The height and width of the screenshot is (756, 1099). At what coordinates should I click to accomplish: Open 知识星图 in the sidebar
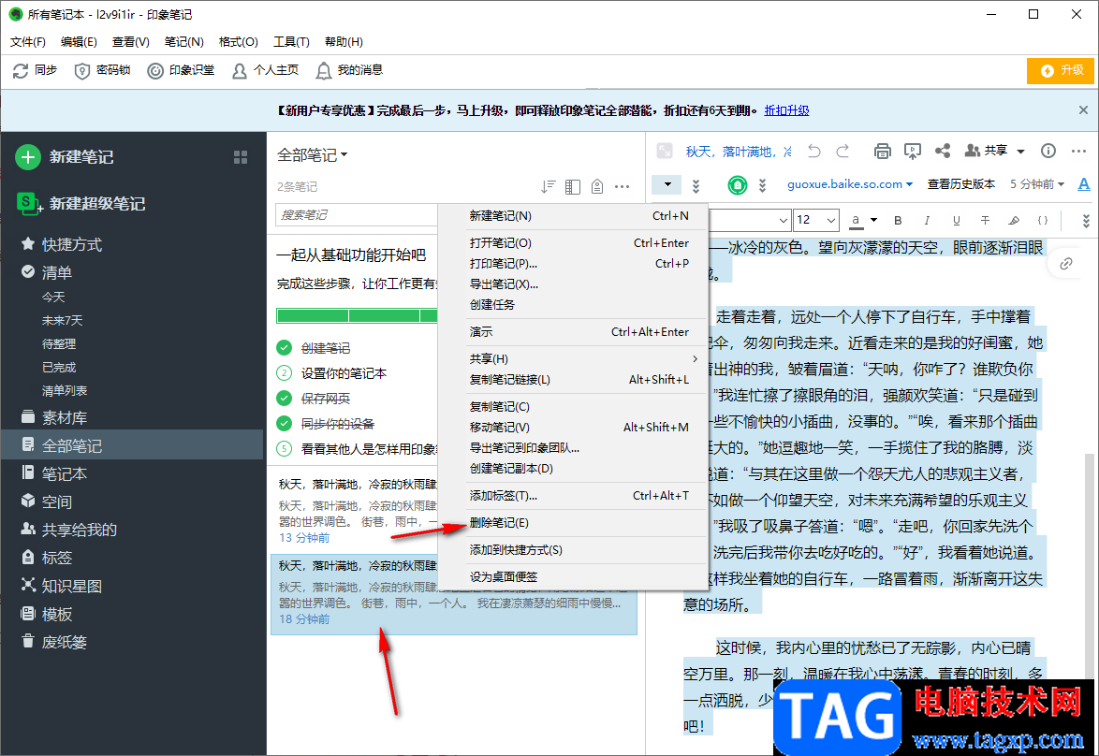(62, 586)
